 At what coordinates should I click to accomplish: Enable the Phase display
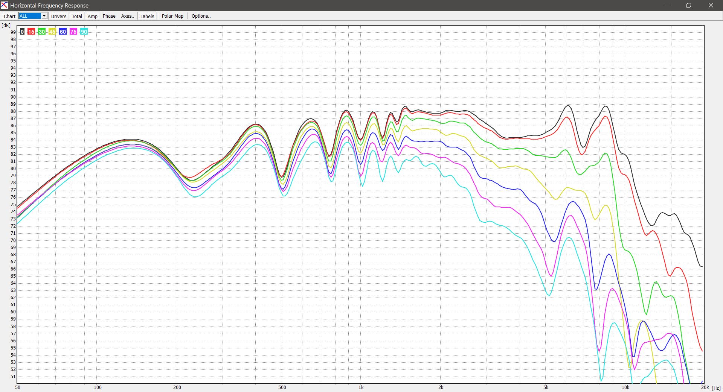[x=109, y=16]
